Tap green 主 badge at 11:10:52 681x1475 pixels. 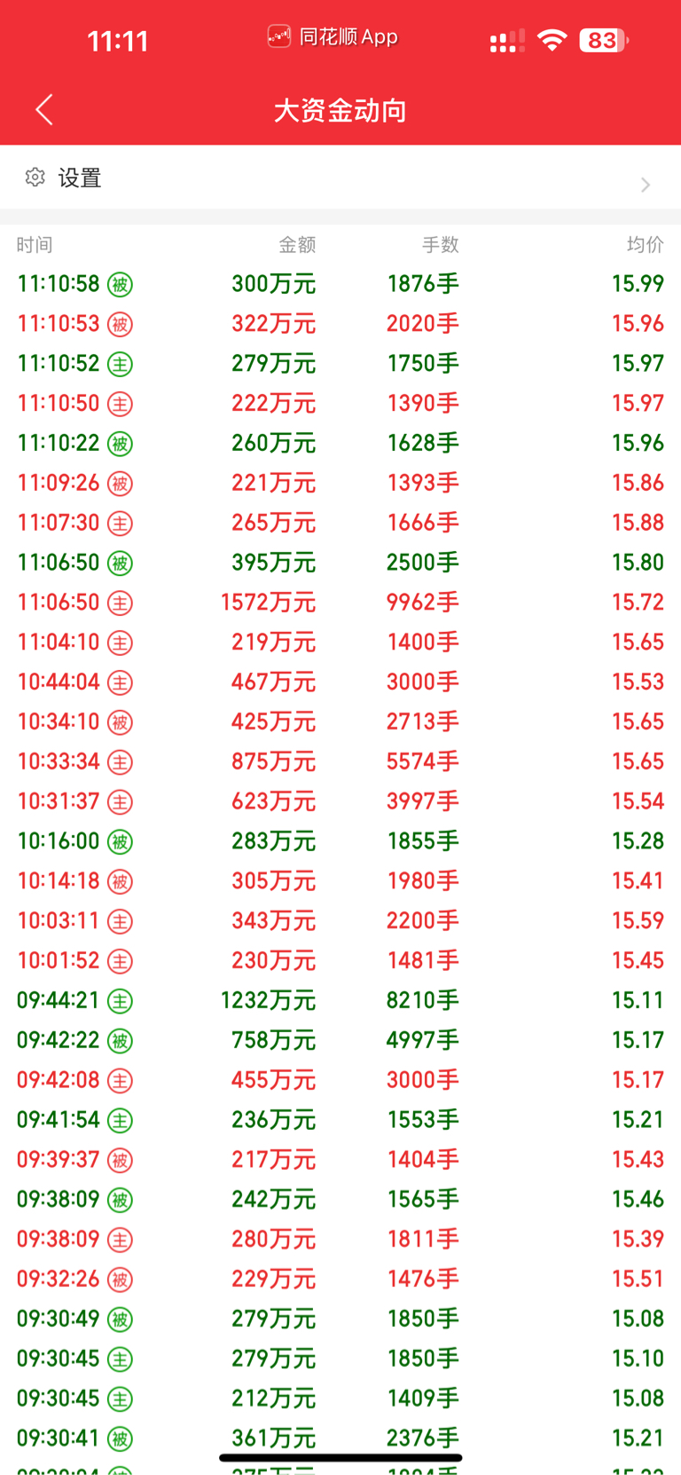pyautogui.click(x=120, y=364)
